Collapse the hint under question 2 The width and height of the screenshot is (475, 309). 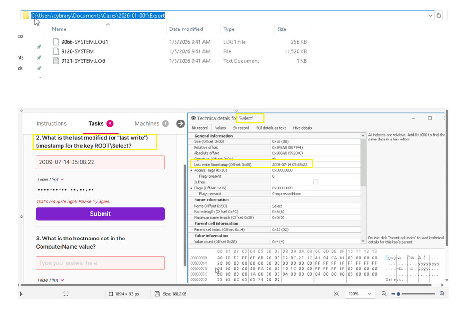51,179
